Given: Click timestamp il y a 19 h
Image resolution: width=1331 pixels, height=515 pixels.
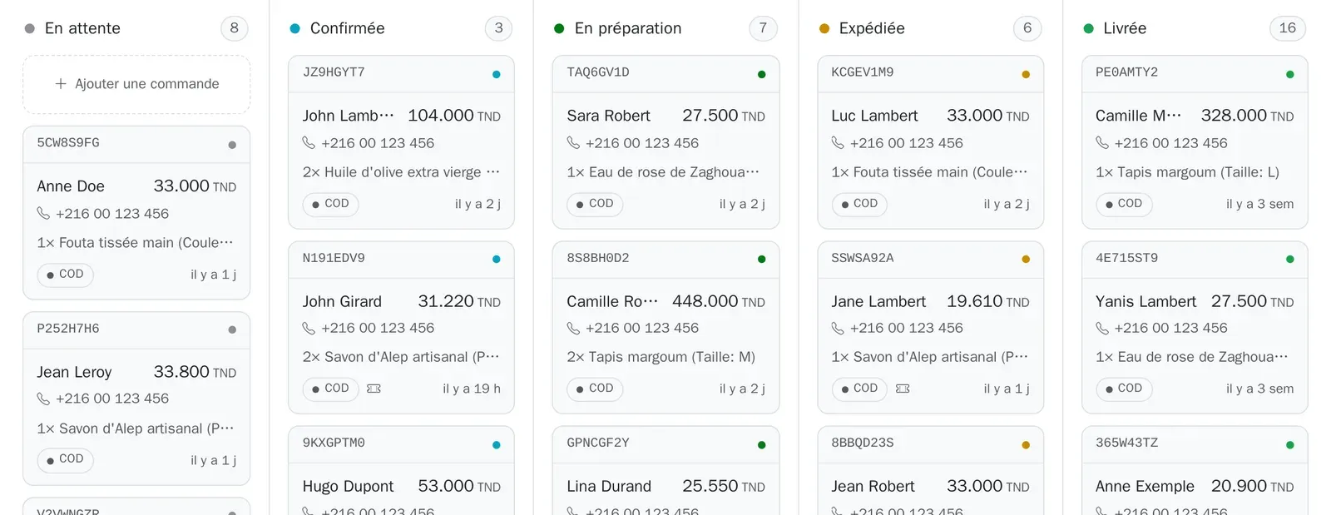Looking at the screenshot, I should coord(472,389).
